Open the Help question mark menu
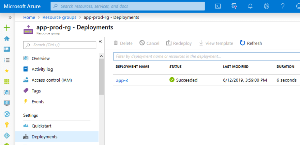The height and width of the screenshot is (145, 300). click(x=283, y=6)
